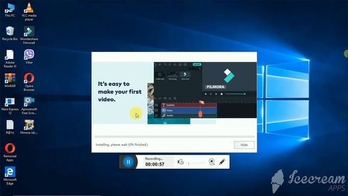Mute the recorder's speaker icon

coord(181,162)
